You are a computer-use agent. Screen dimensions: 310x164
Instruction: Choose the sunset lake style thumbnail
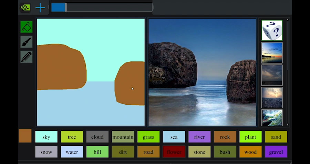click(x=272, y=53)
